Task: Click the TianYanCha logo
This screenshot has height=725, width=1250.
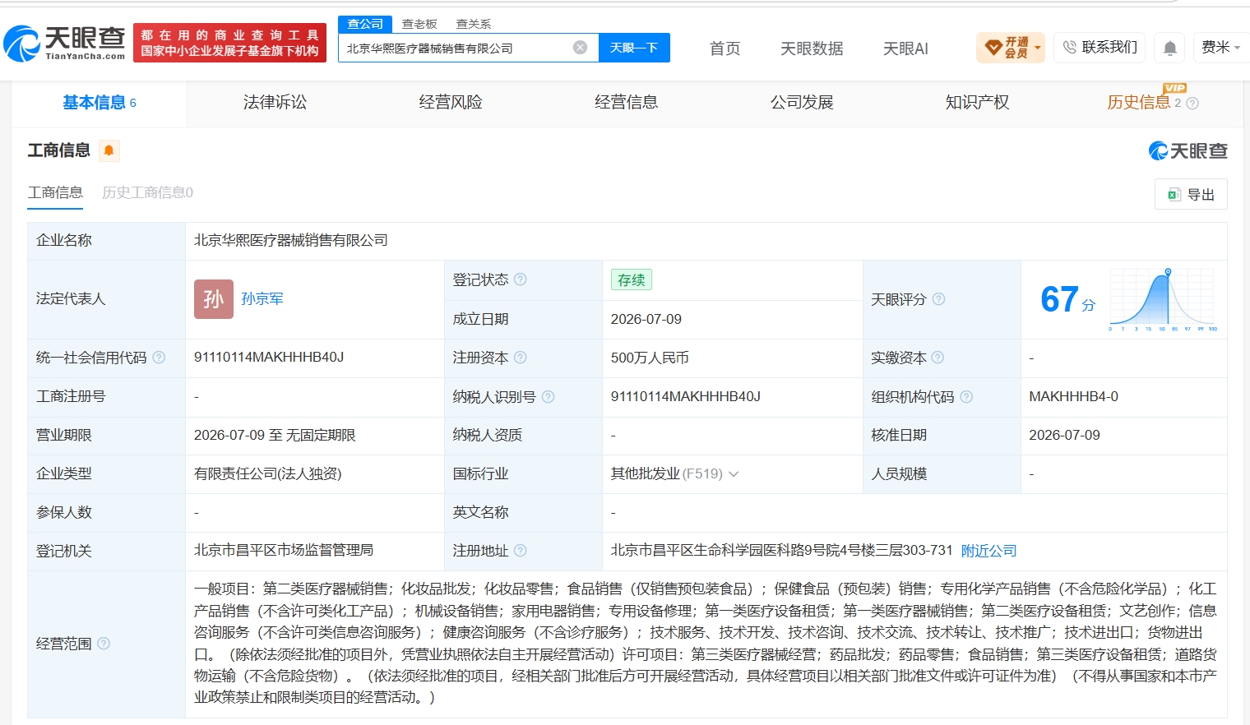Action: (64, 43)
